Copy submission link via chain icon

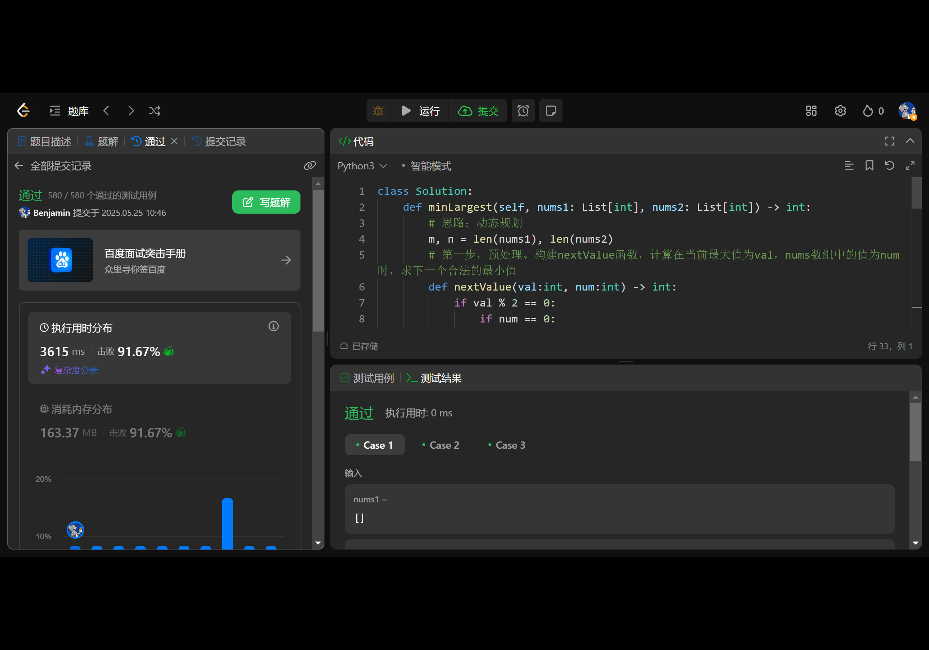[310, 165]
